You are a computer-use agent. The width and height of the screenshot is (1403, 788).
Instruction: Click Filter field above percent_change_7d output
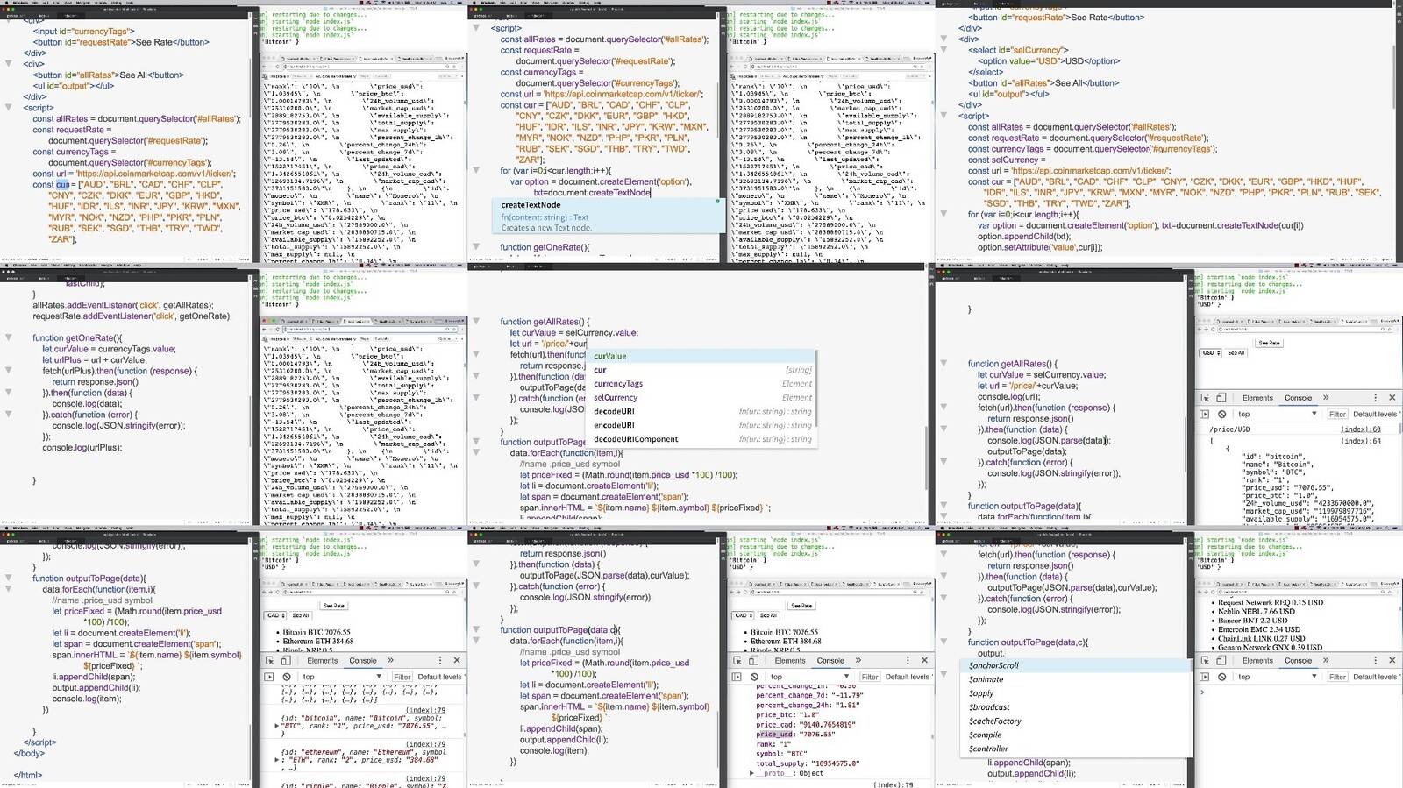coord(870,677)
